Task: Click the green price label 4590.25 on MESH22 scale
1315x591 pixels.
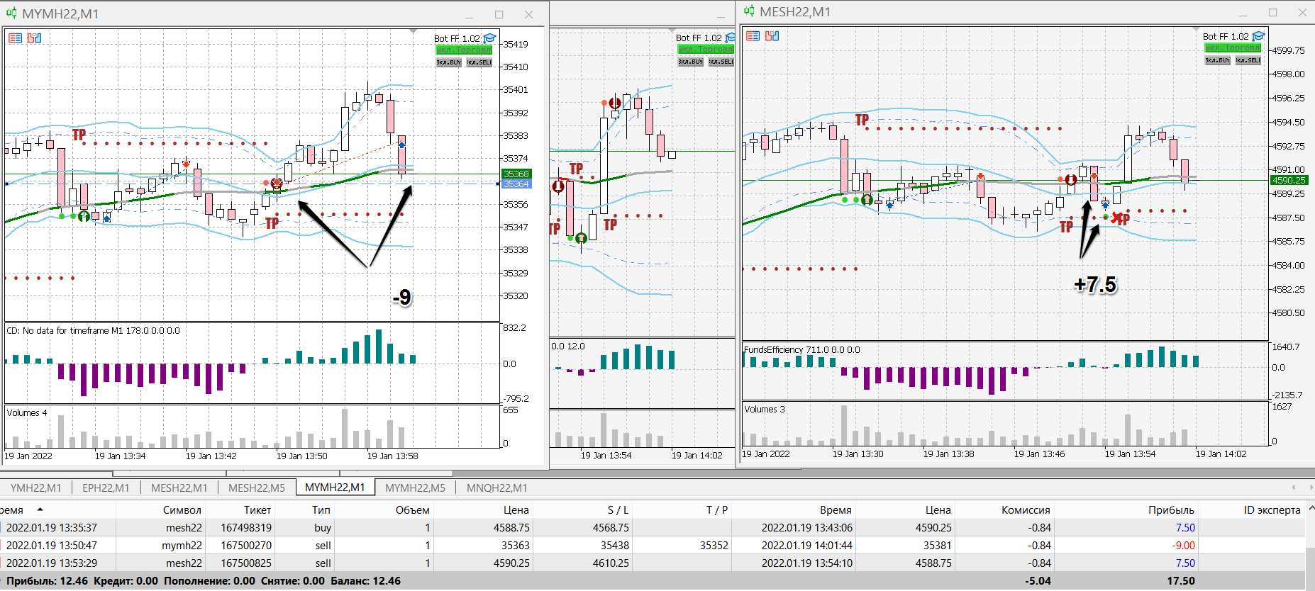Action: click(x=1289, y=180)
